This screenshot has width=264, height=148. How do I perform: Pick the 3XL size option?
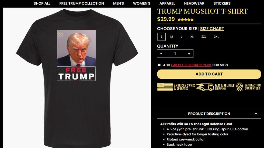pyautogui.click(x=216, y=37)
